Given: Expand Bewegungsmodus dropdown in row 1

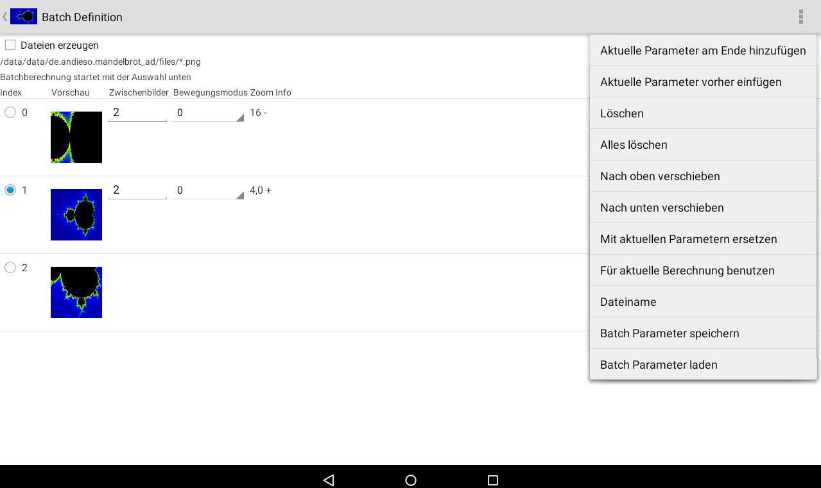Looking at the screenshot, I should 207,190.
